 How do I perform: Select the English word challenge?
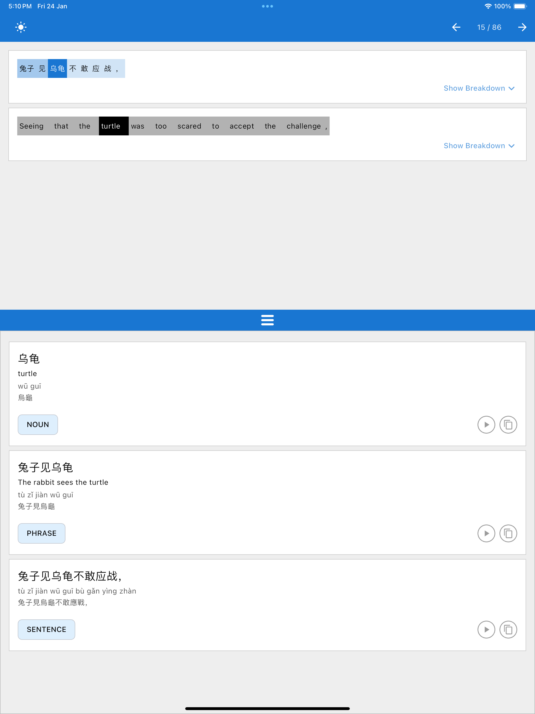304,126
